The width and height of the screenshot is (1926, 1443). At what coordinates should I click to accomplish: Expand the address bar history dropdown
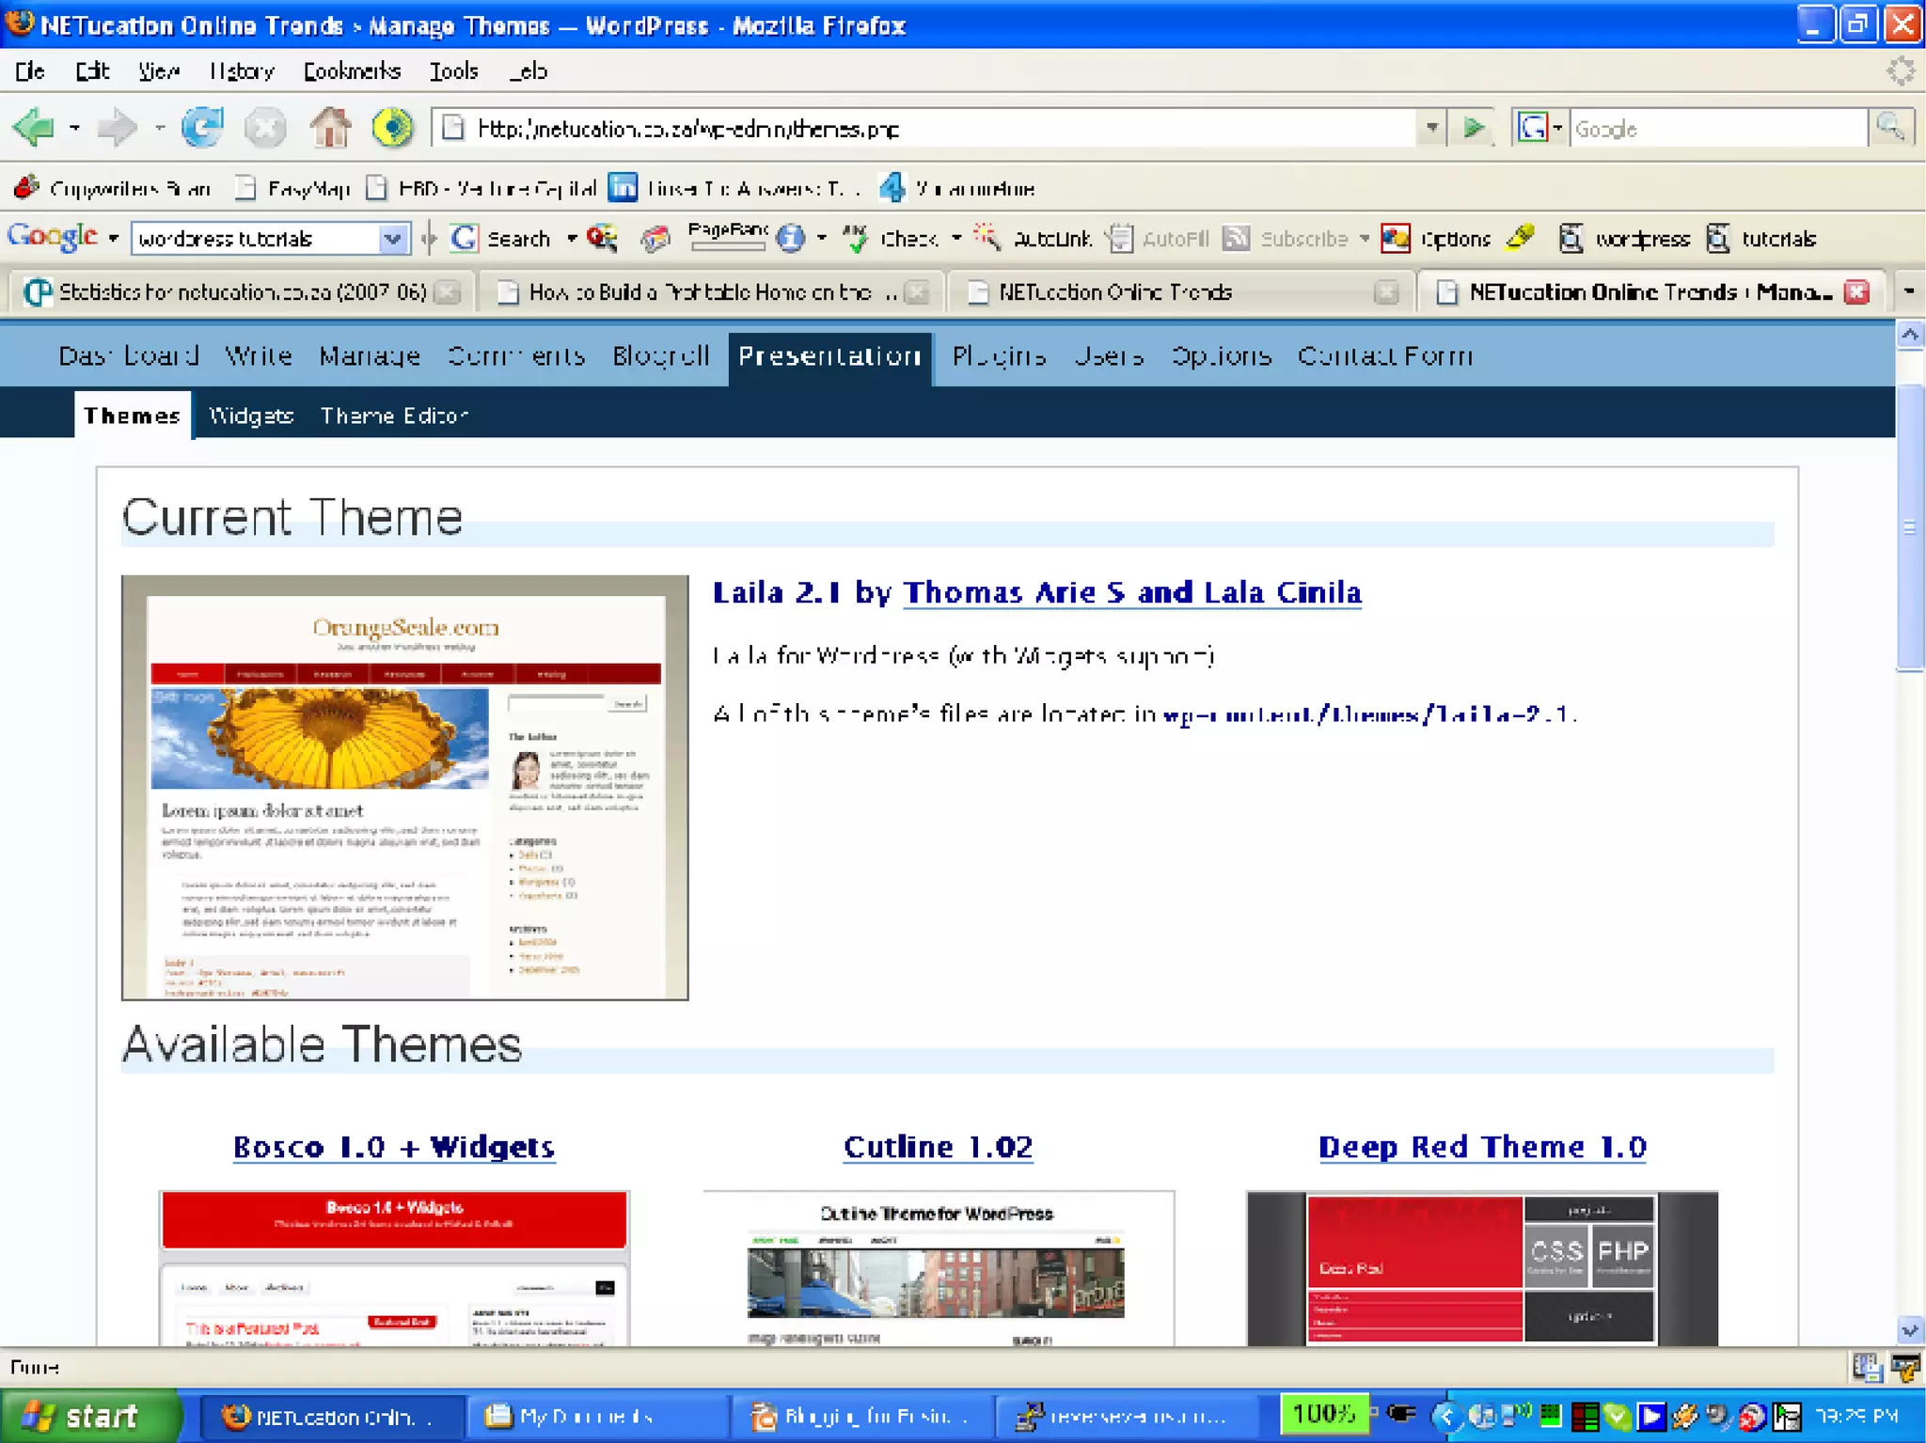pos(1430,127)
